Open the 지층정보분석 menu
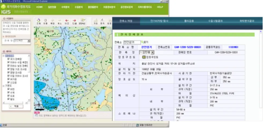Viewport: 264px width, 128px height. click(x=109, y=7)
